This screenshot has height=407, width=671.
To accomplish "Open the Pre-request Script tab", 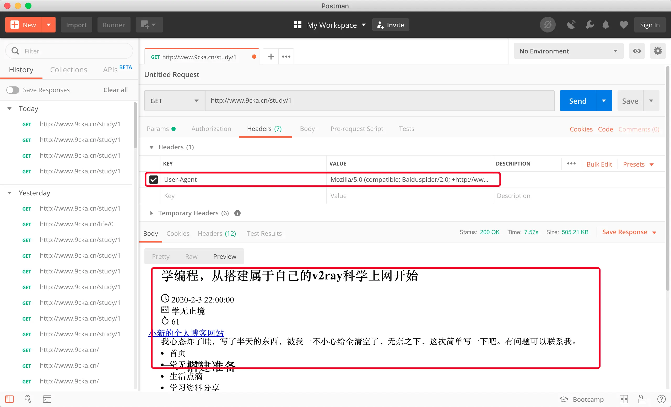I will point(357,129).
